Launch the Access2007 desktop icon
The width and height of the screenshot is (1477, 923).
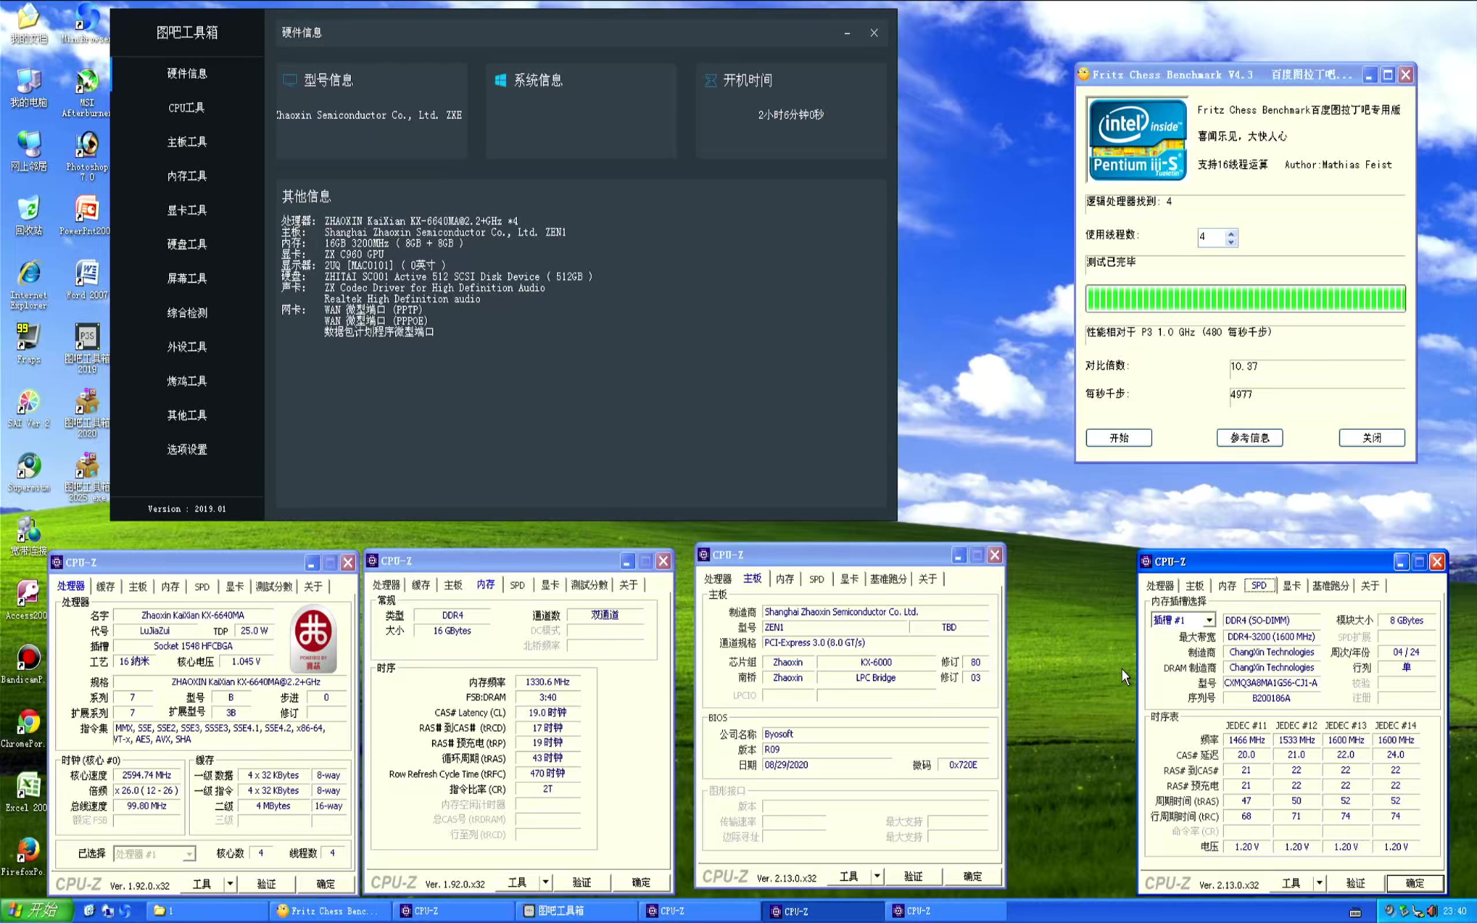[x=27, y=600]
